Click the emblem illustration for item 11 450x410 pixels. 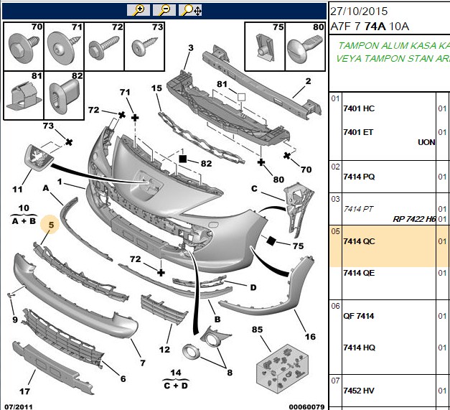(39, 158)
